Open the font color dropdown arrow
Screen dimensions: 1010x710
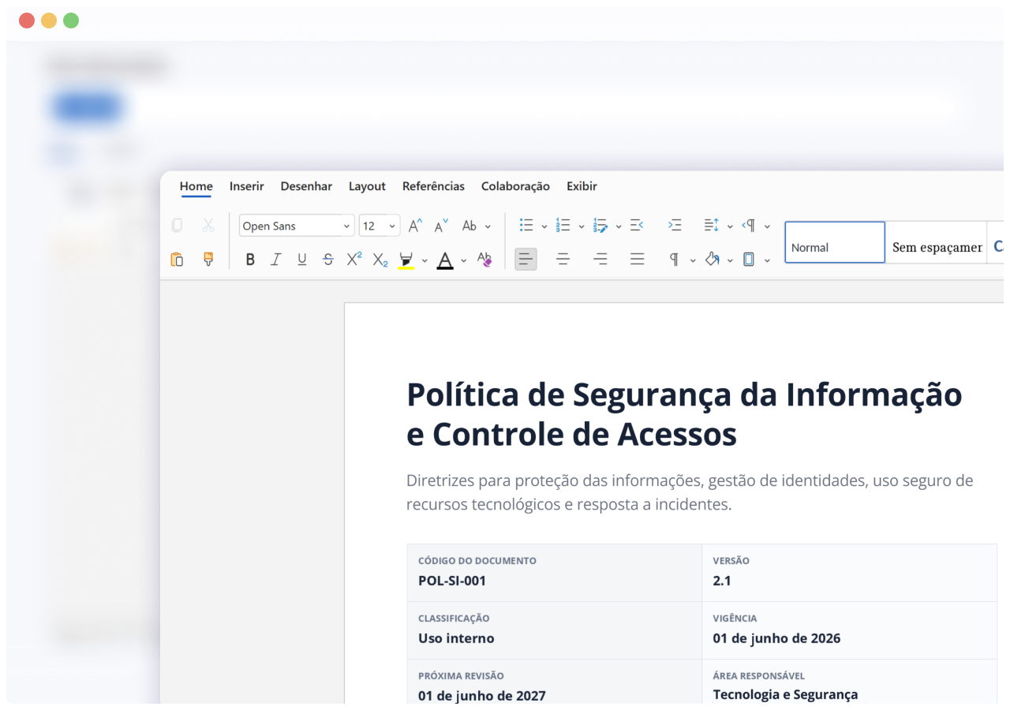click(463, 260)
